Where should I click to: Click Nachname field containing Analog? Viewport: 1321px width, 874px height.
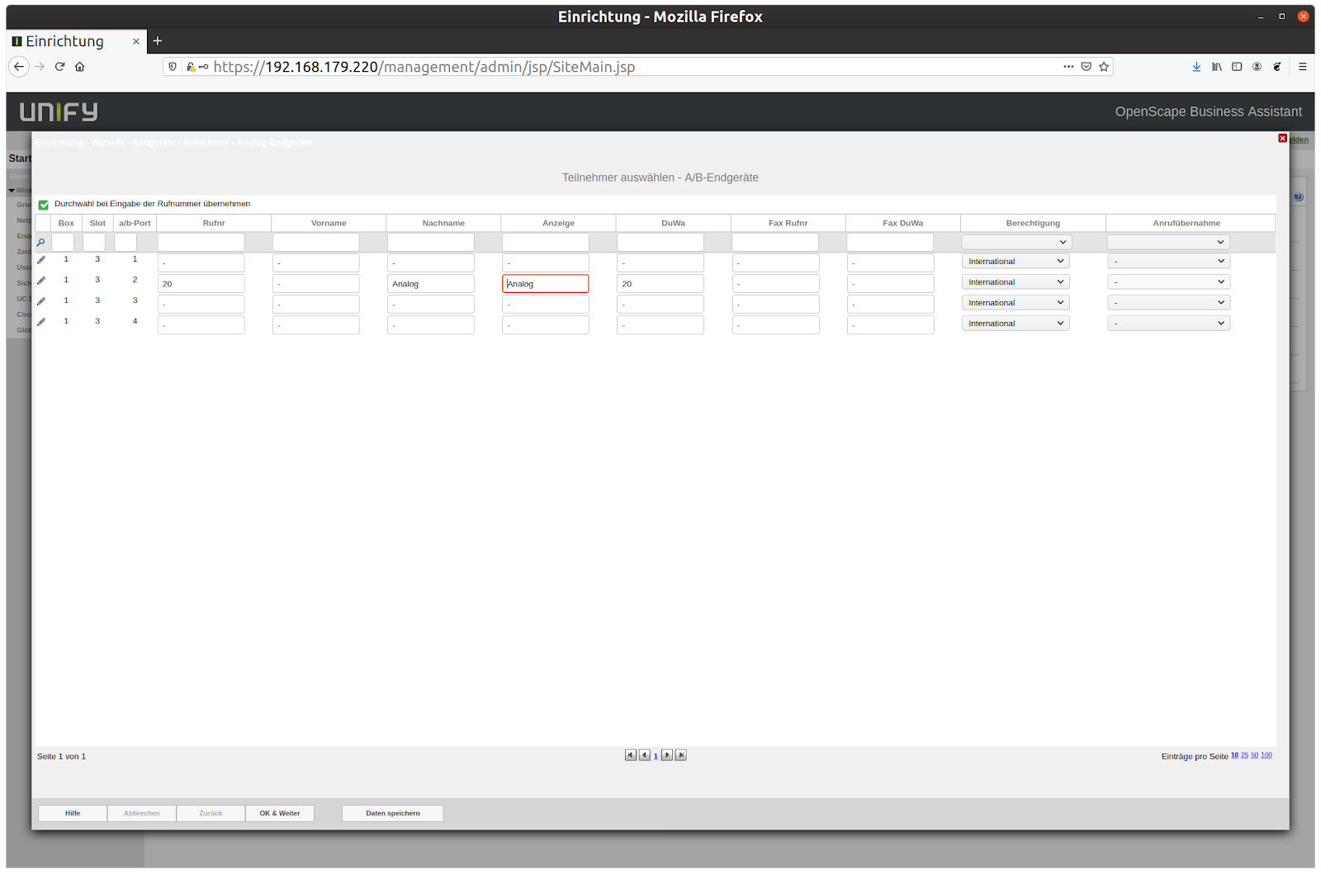(x=431, y=283)
